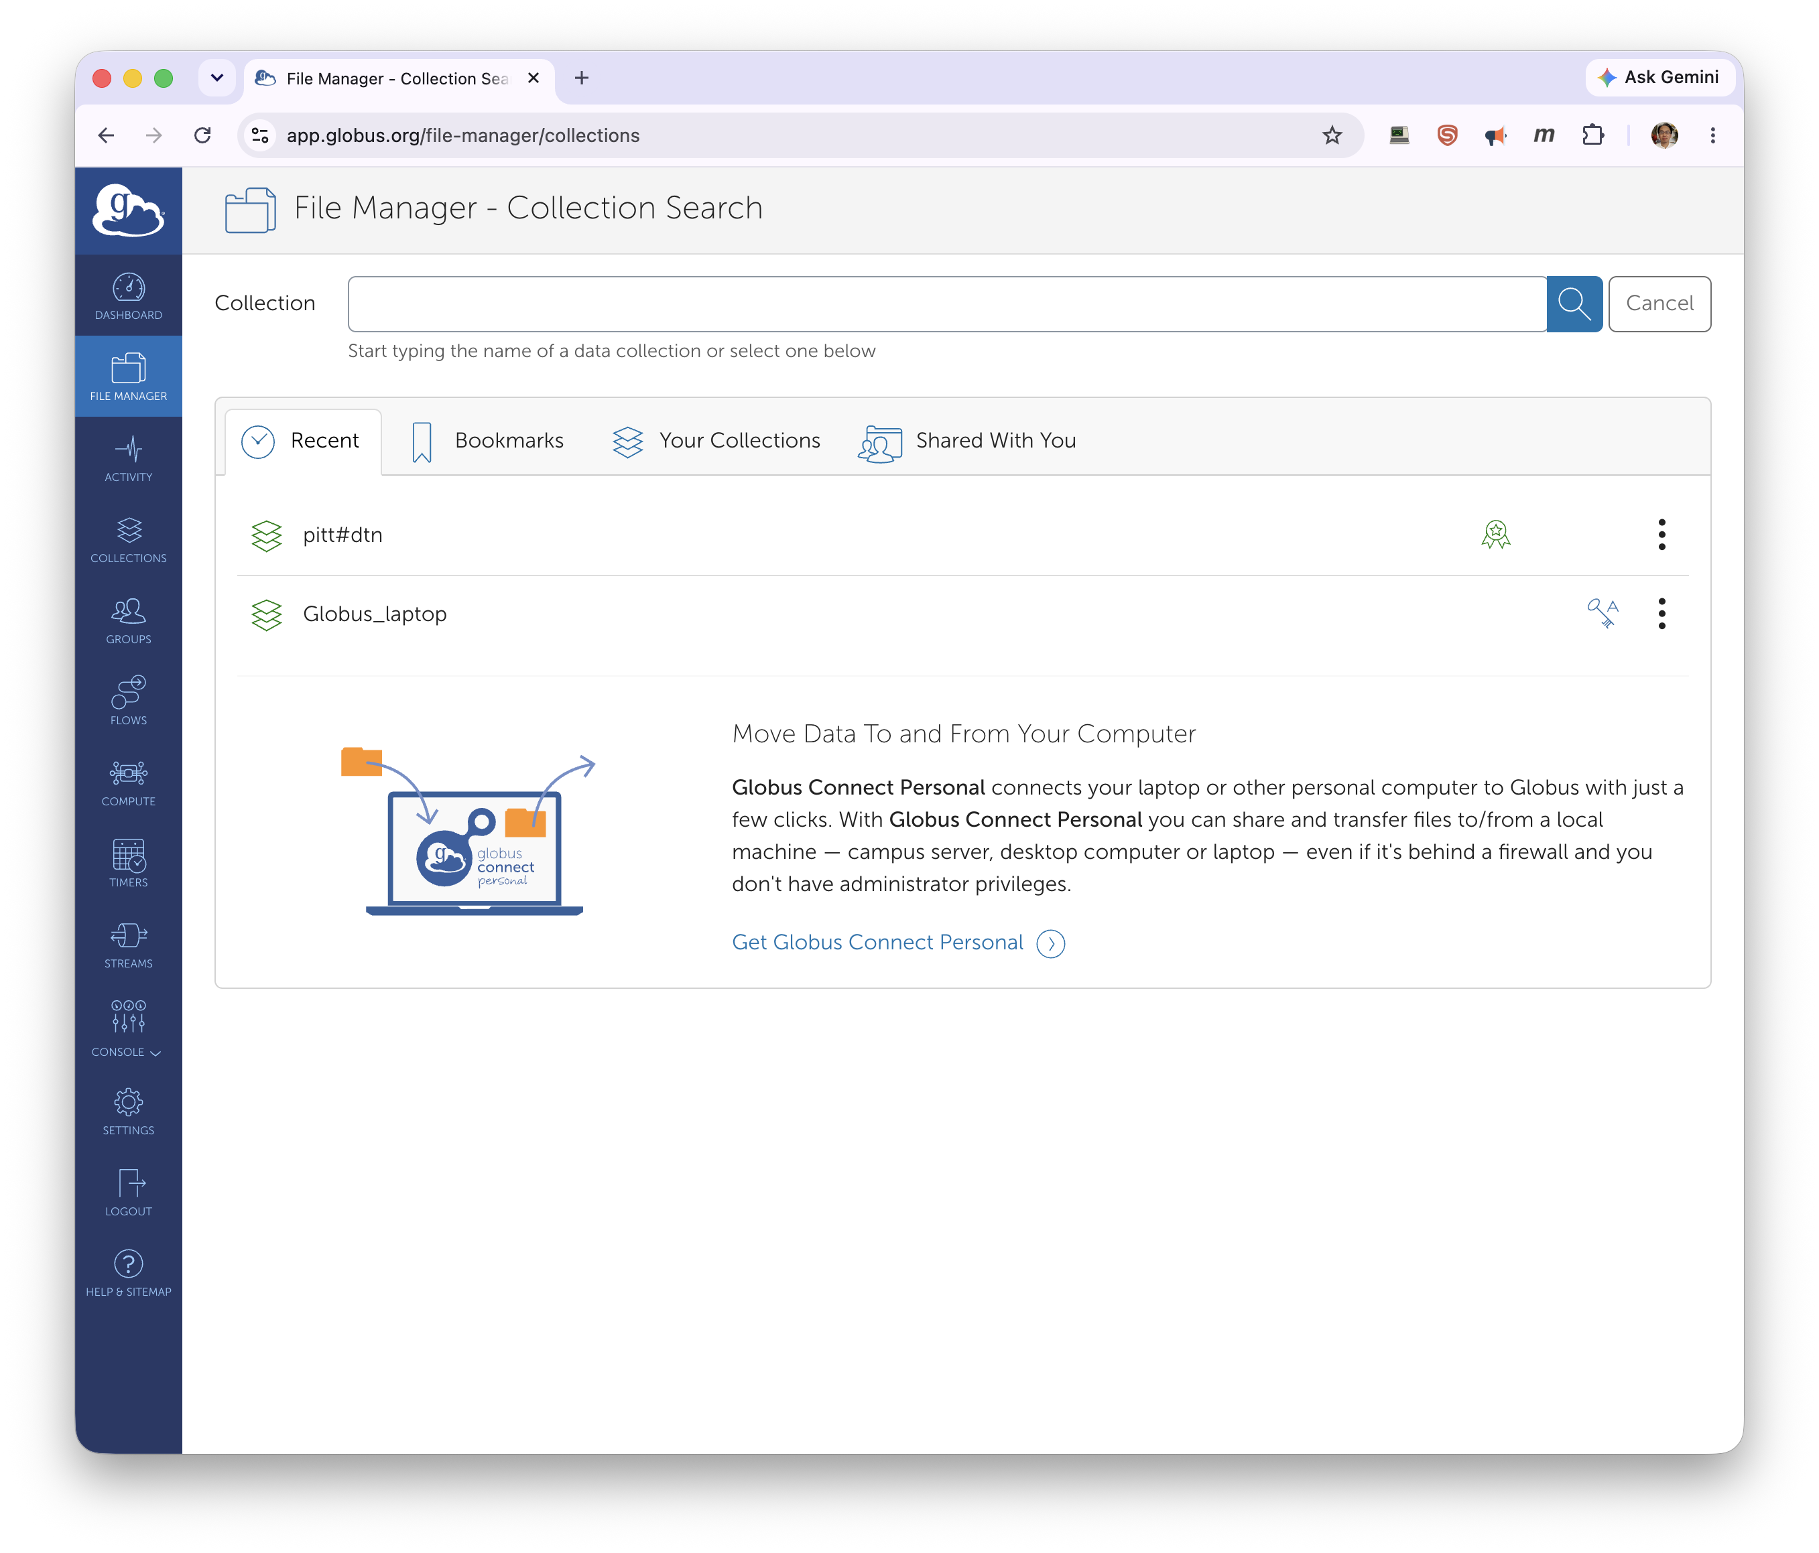This screenshot has height=1553, width=1819.
Task: Select the Globus_laptop collection
Action: [375, 614]
